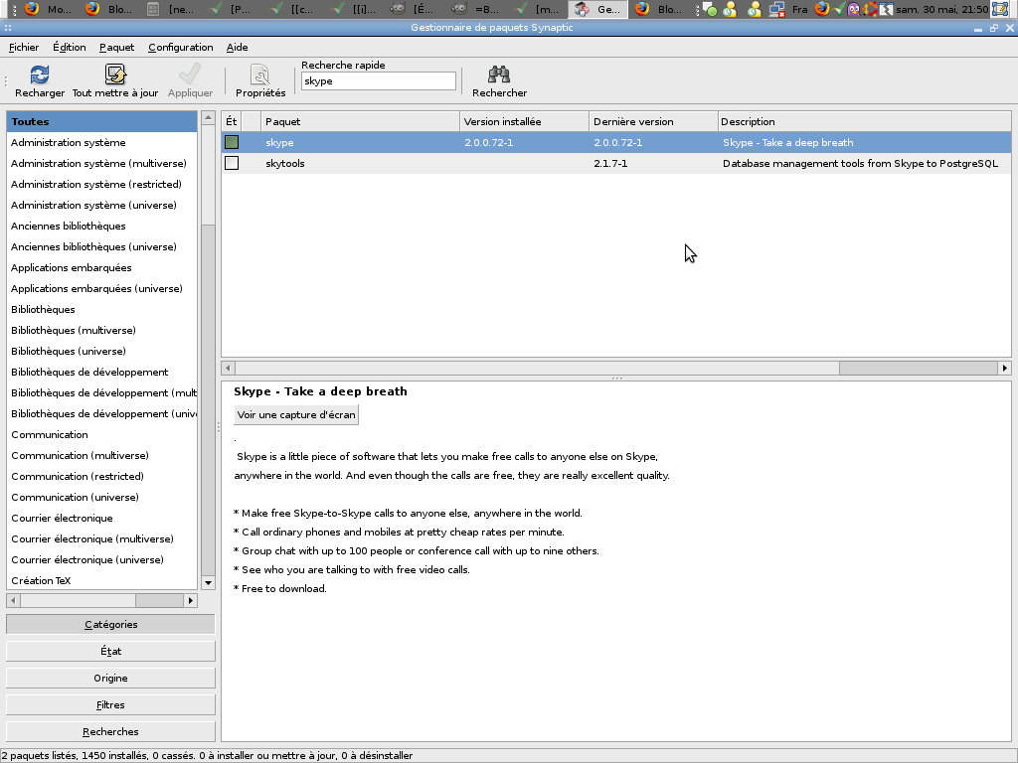Image resolution: width=1018 pixels, height=763 pixels.
Task: Click the package list scroll-left arrow
Action: [228, 368]
